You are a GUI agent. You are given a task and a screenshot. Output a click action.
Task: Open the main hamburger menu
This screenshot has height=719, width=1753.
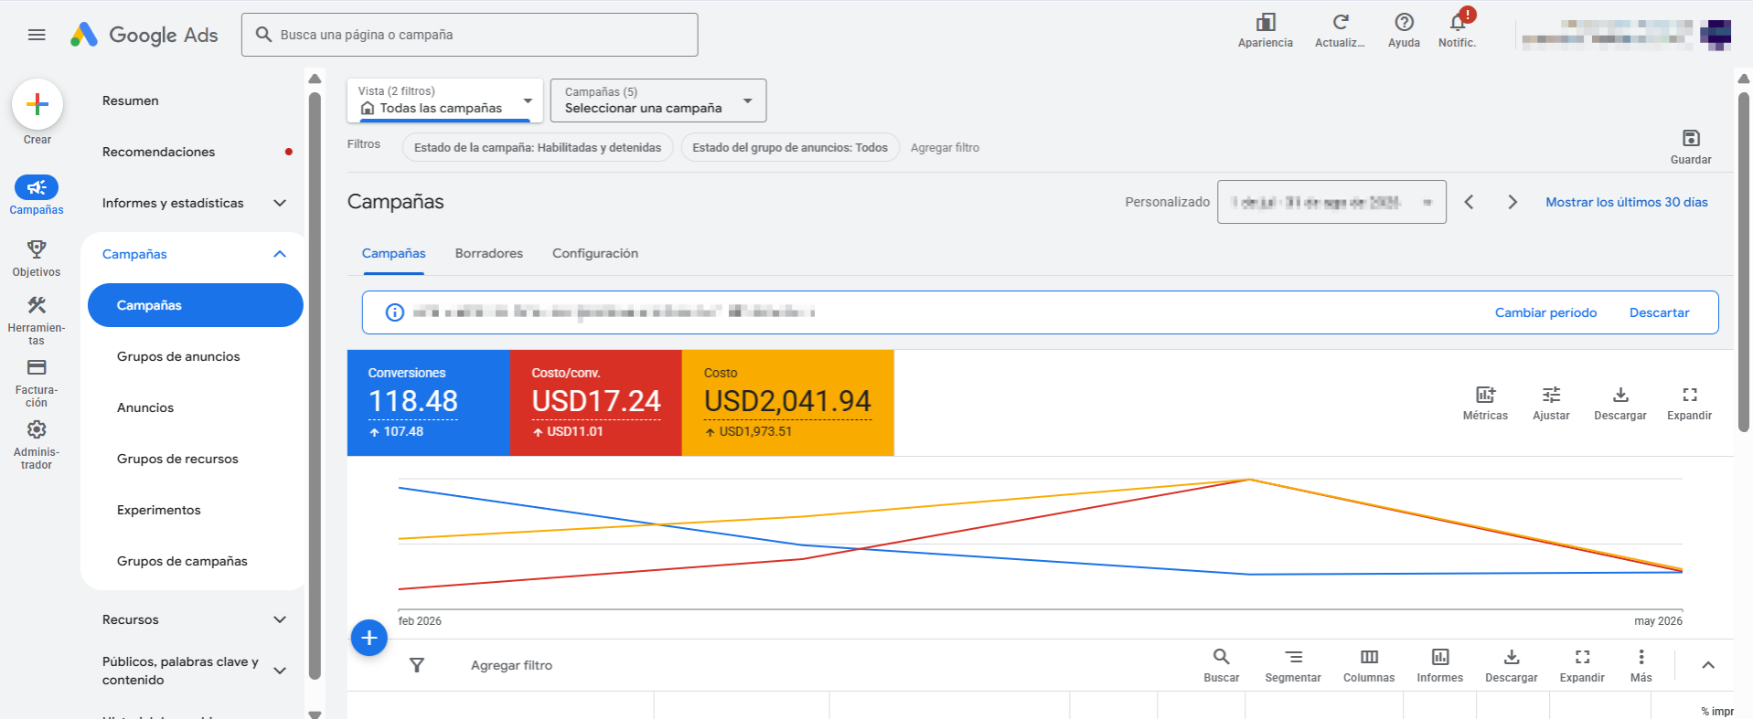click(x=37, y=35)
